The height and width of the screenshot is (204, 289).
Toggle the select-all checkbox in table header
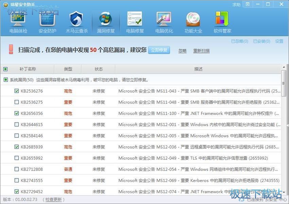click(5, 69)
